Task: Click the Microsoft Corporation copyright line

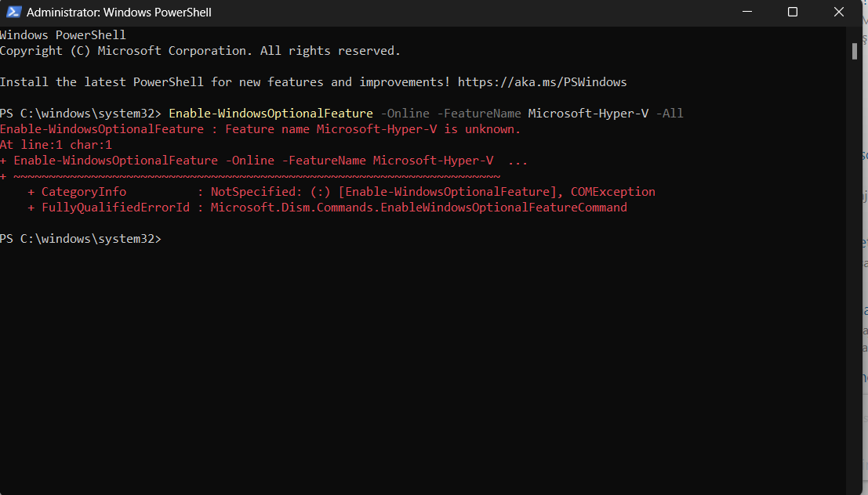Action: click(x=200, y=51)
